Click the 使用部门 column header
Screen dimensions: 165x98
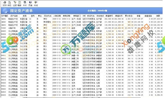(x=77, y=16)
